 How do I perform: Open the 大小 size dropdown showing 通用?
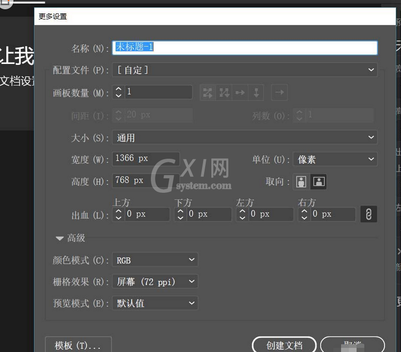point(245,137)
